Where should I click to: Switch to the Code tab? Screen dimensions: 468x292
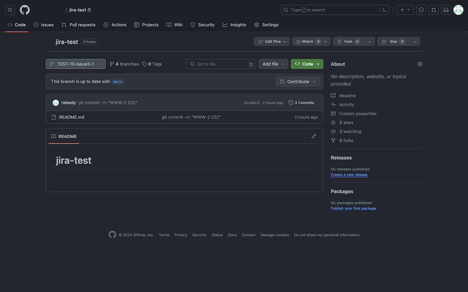pos(17,25)
